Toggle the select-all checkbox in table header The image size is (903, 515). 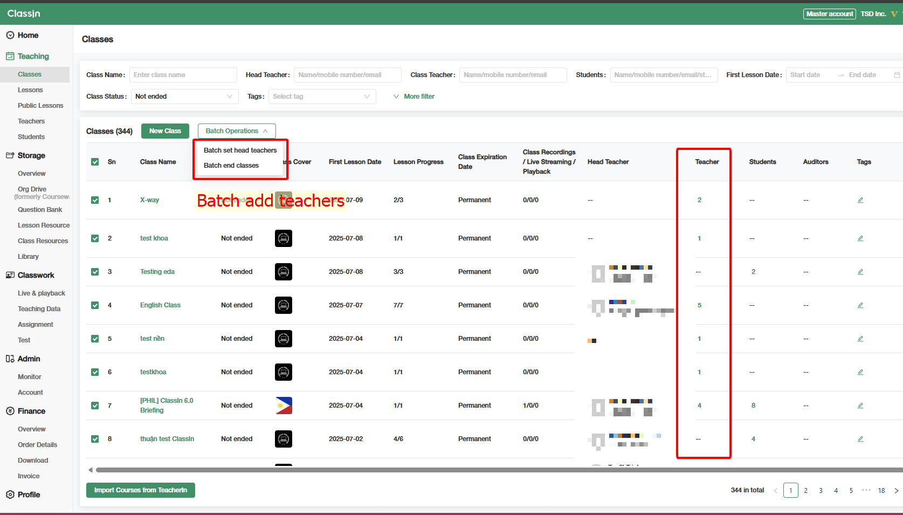tap(95, 162)
